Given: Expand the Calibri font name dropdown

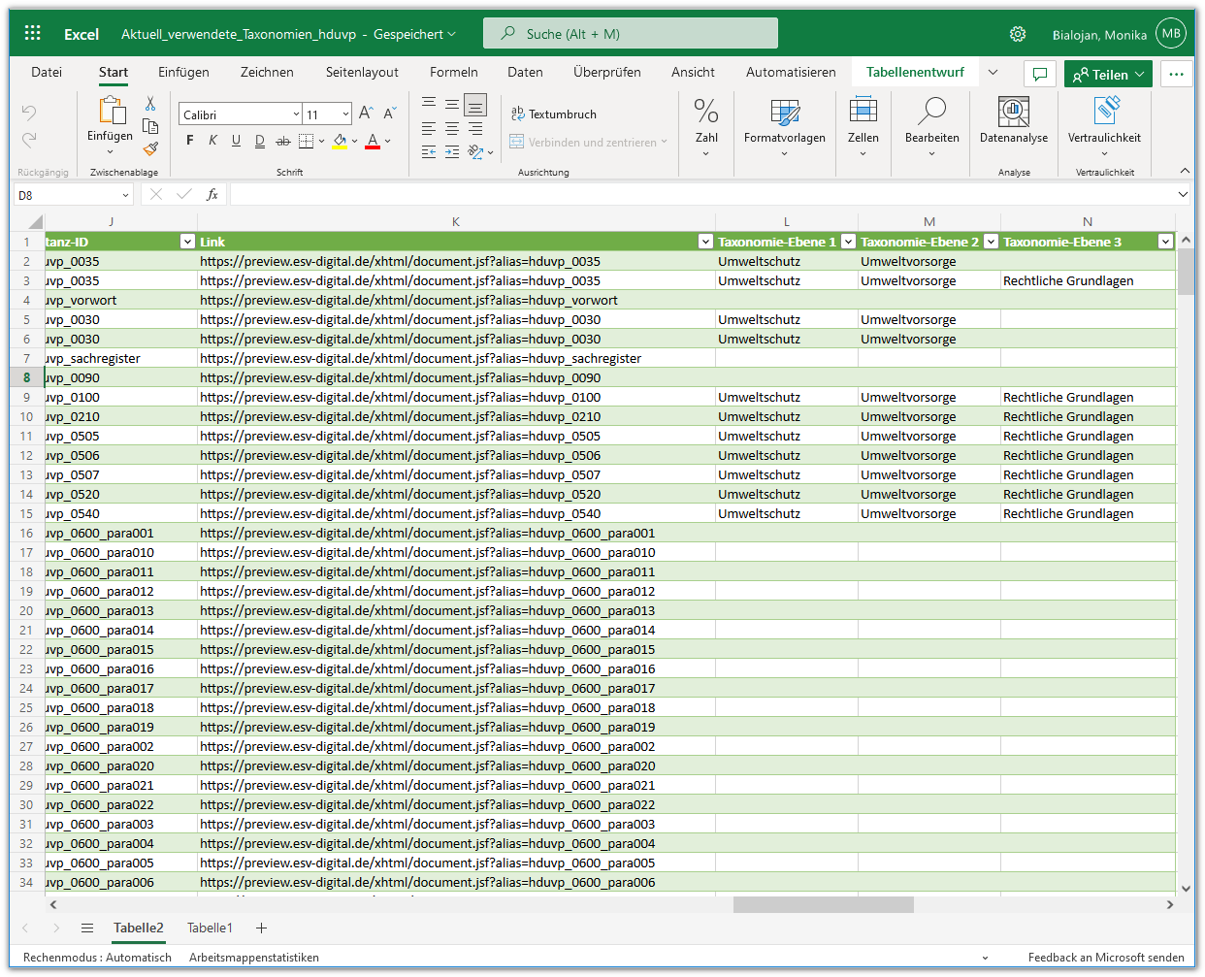Looking at the screenshot, I should (296, 114).
